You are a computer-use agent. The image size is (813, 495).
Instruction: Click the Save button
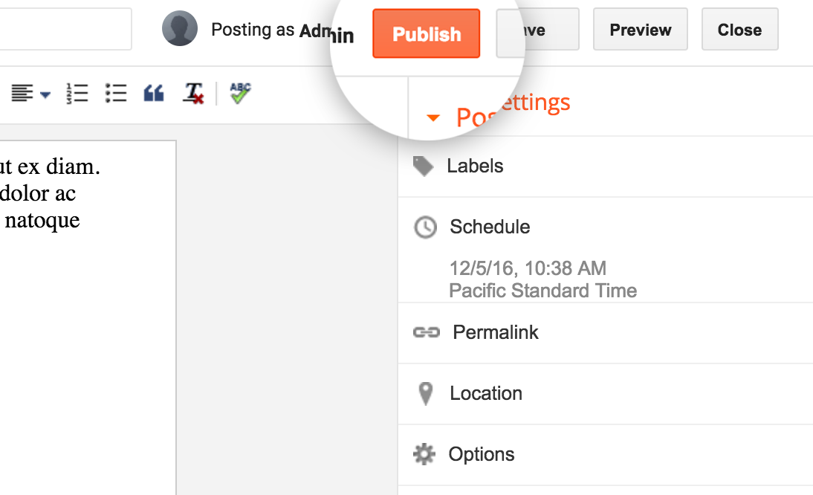[538, 30]
